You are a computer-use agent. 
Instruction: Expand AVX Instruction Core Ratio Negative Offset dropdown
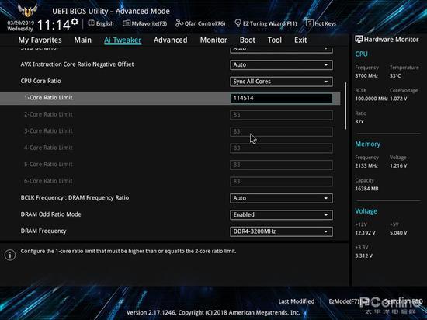click(x=281, y=64)
